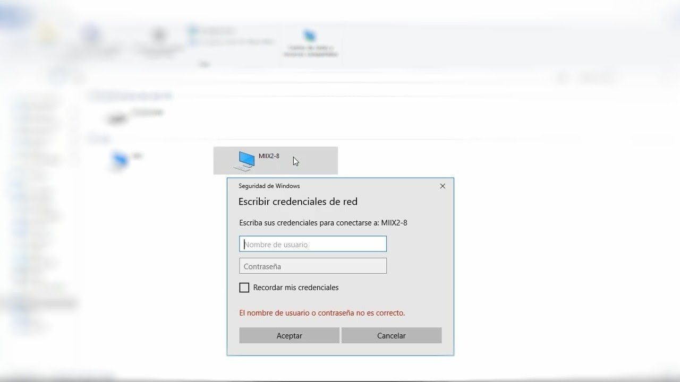This screenshot has height=382, width=680.
Task: Focus the Nombre de usuario field
Action: click(313, 244)
